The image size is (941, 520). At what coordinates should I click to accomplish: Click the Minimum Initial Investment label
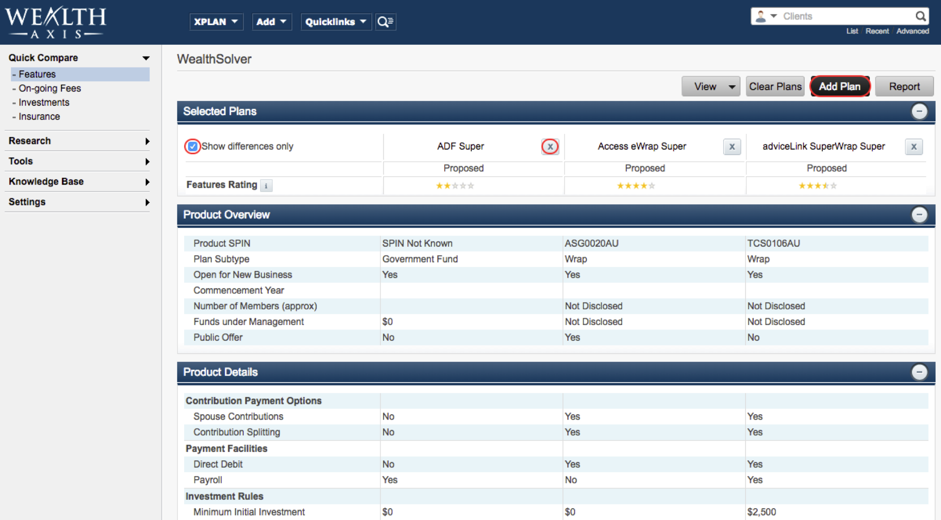249,512
